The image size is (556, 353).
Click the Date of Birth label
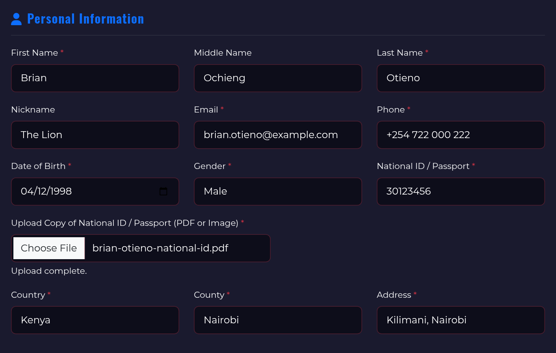click(x=38, y=166)
